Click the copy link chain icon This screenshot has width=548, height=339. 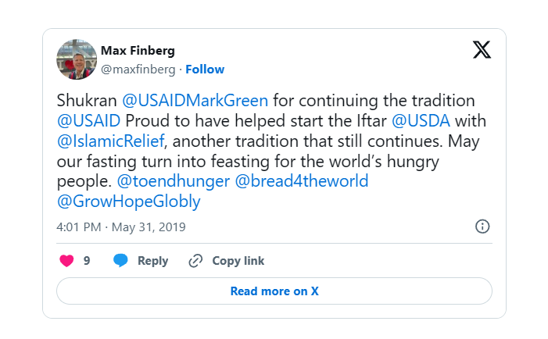coord(196,261)
